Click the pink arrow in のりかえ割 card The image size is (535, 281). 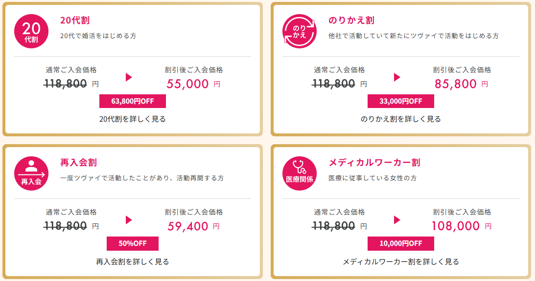pyautogui.click(x=397, y=77)
